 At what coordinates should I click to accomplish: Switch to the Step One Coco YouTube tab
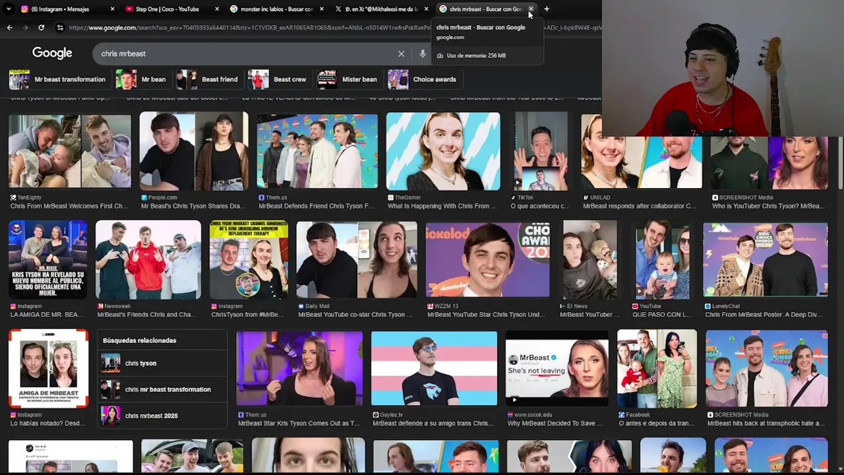[171, 9]
